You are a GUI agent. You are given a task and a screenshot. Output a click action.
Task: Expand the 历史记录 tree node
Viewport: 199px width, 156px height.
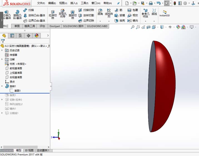pos(2,50)
